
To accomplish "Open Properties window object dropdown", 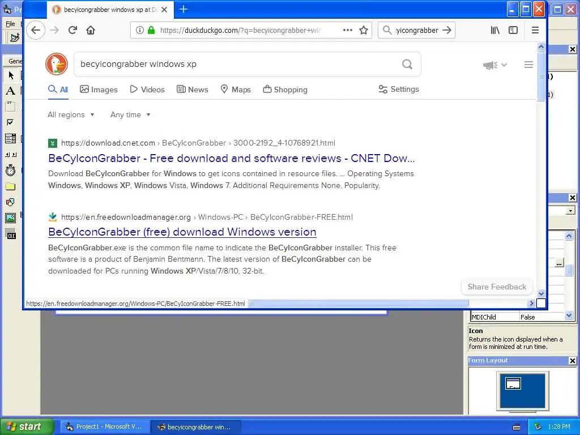I will [570, 211].
